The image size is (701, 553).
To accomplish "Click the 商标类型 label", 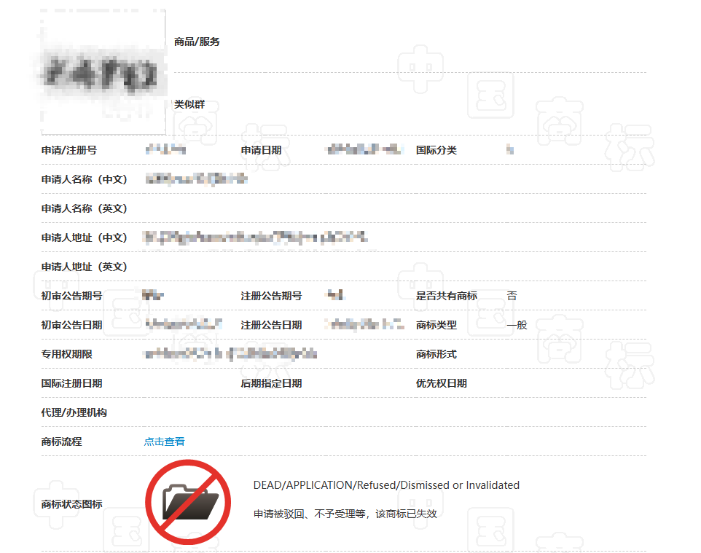I will pyautogui.click(x=436, y=325).
